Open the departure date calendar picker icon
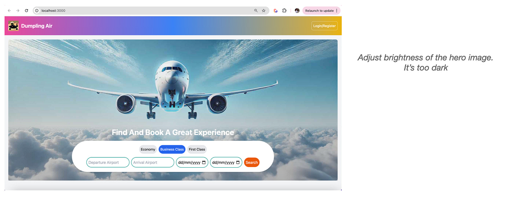 pyautogui.click(x=204, y=162)
